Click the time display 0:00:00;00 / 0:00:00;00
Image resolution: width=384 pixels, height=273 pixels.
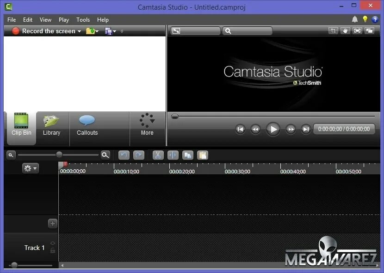click(344, 129)
